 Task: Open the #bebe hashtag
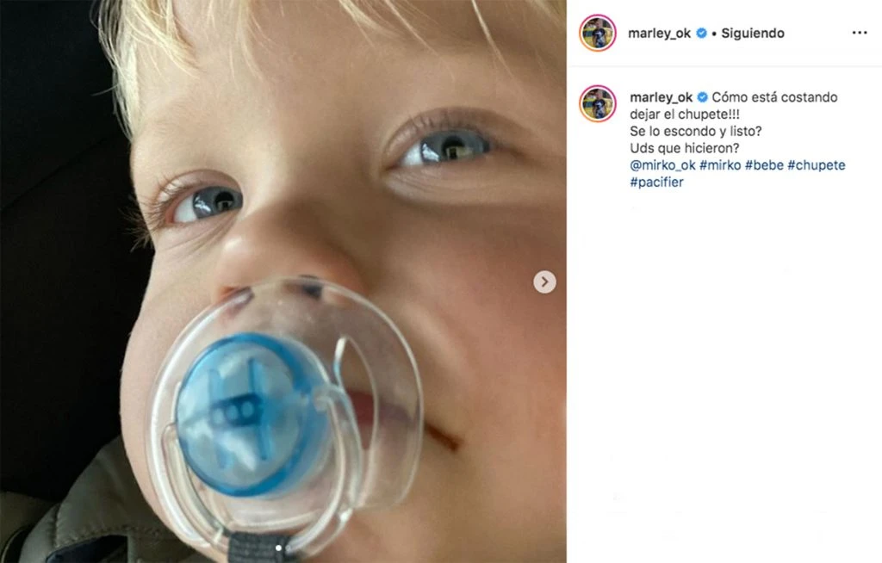tap(764, 164)
